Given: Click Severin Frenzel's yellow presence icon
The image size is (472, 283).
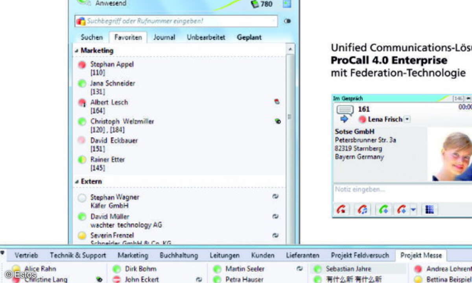Looking at the screenshot, I should click(x=82, y=236).
